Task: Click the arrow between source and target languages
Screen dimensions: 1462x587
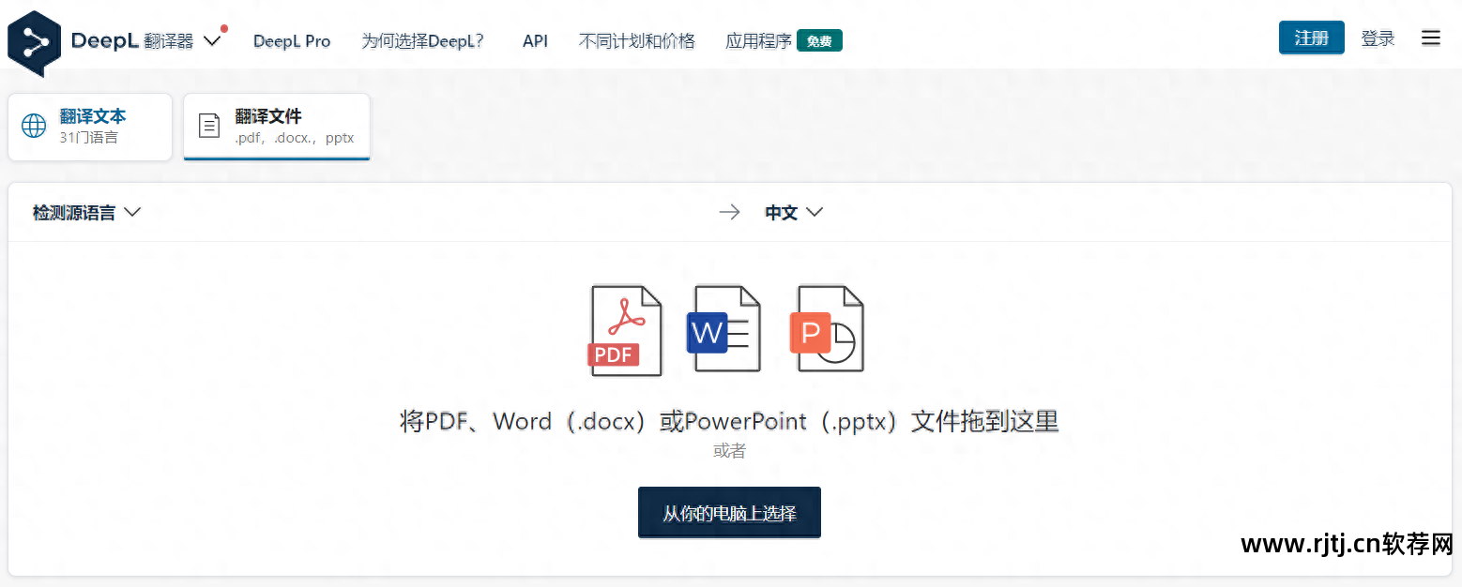Action: (x=729, y=212)
